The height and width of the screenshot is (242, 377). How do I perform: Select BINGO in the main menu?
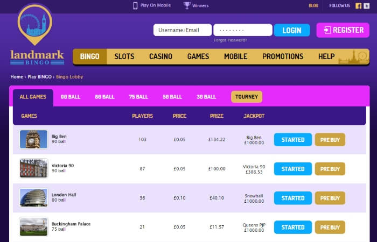coord(90,56)
